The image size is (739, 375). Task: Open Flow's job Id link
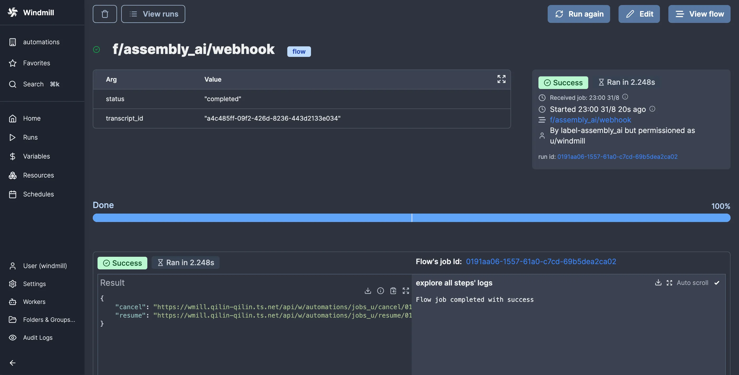coord(541,261)
